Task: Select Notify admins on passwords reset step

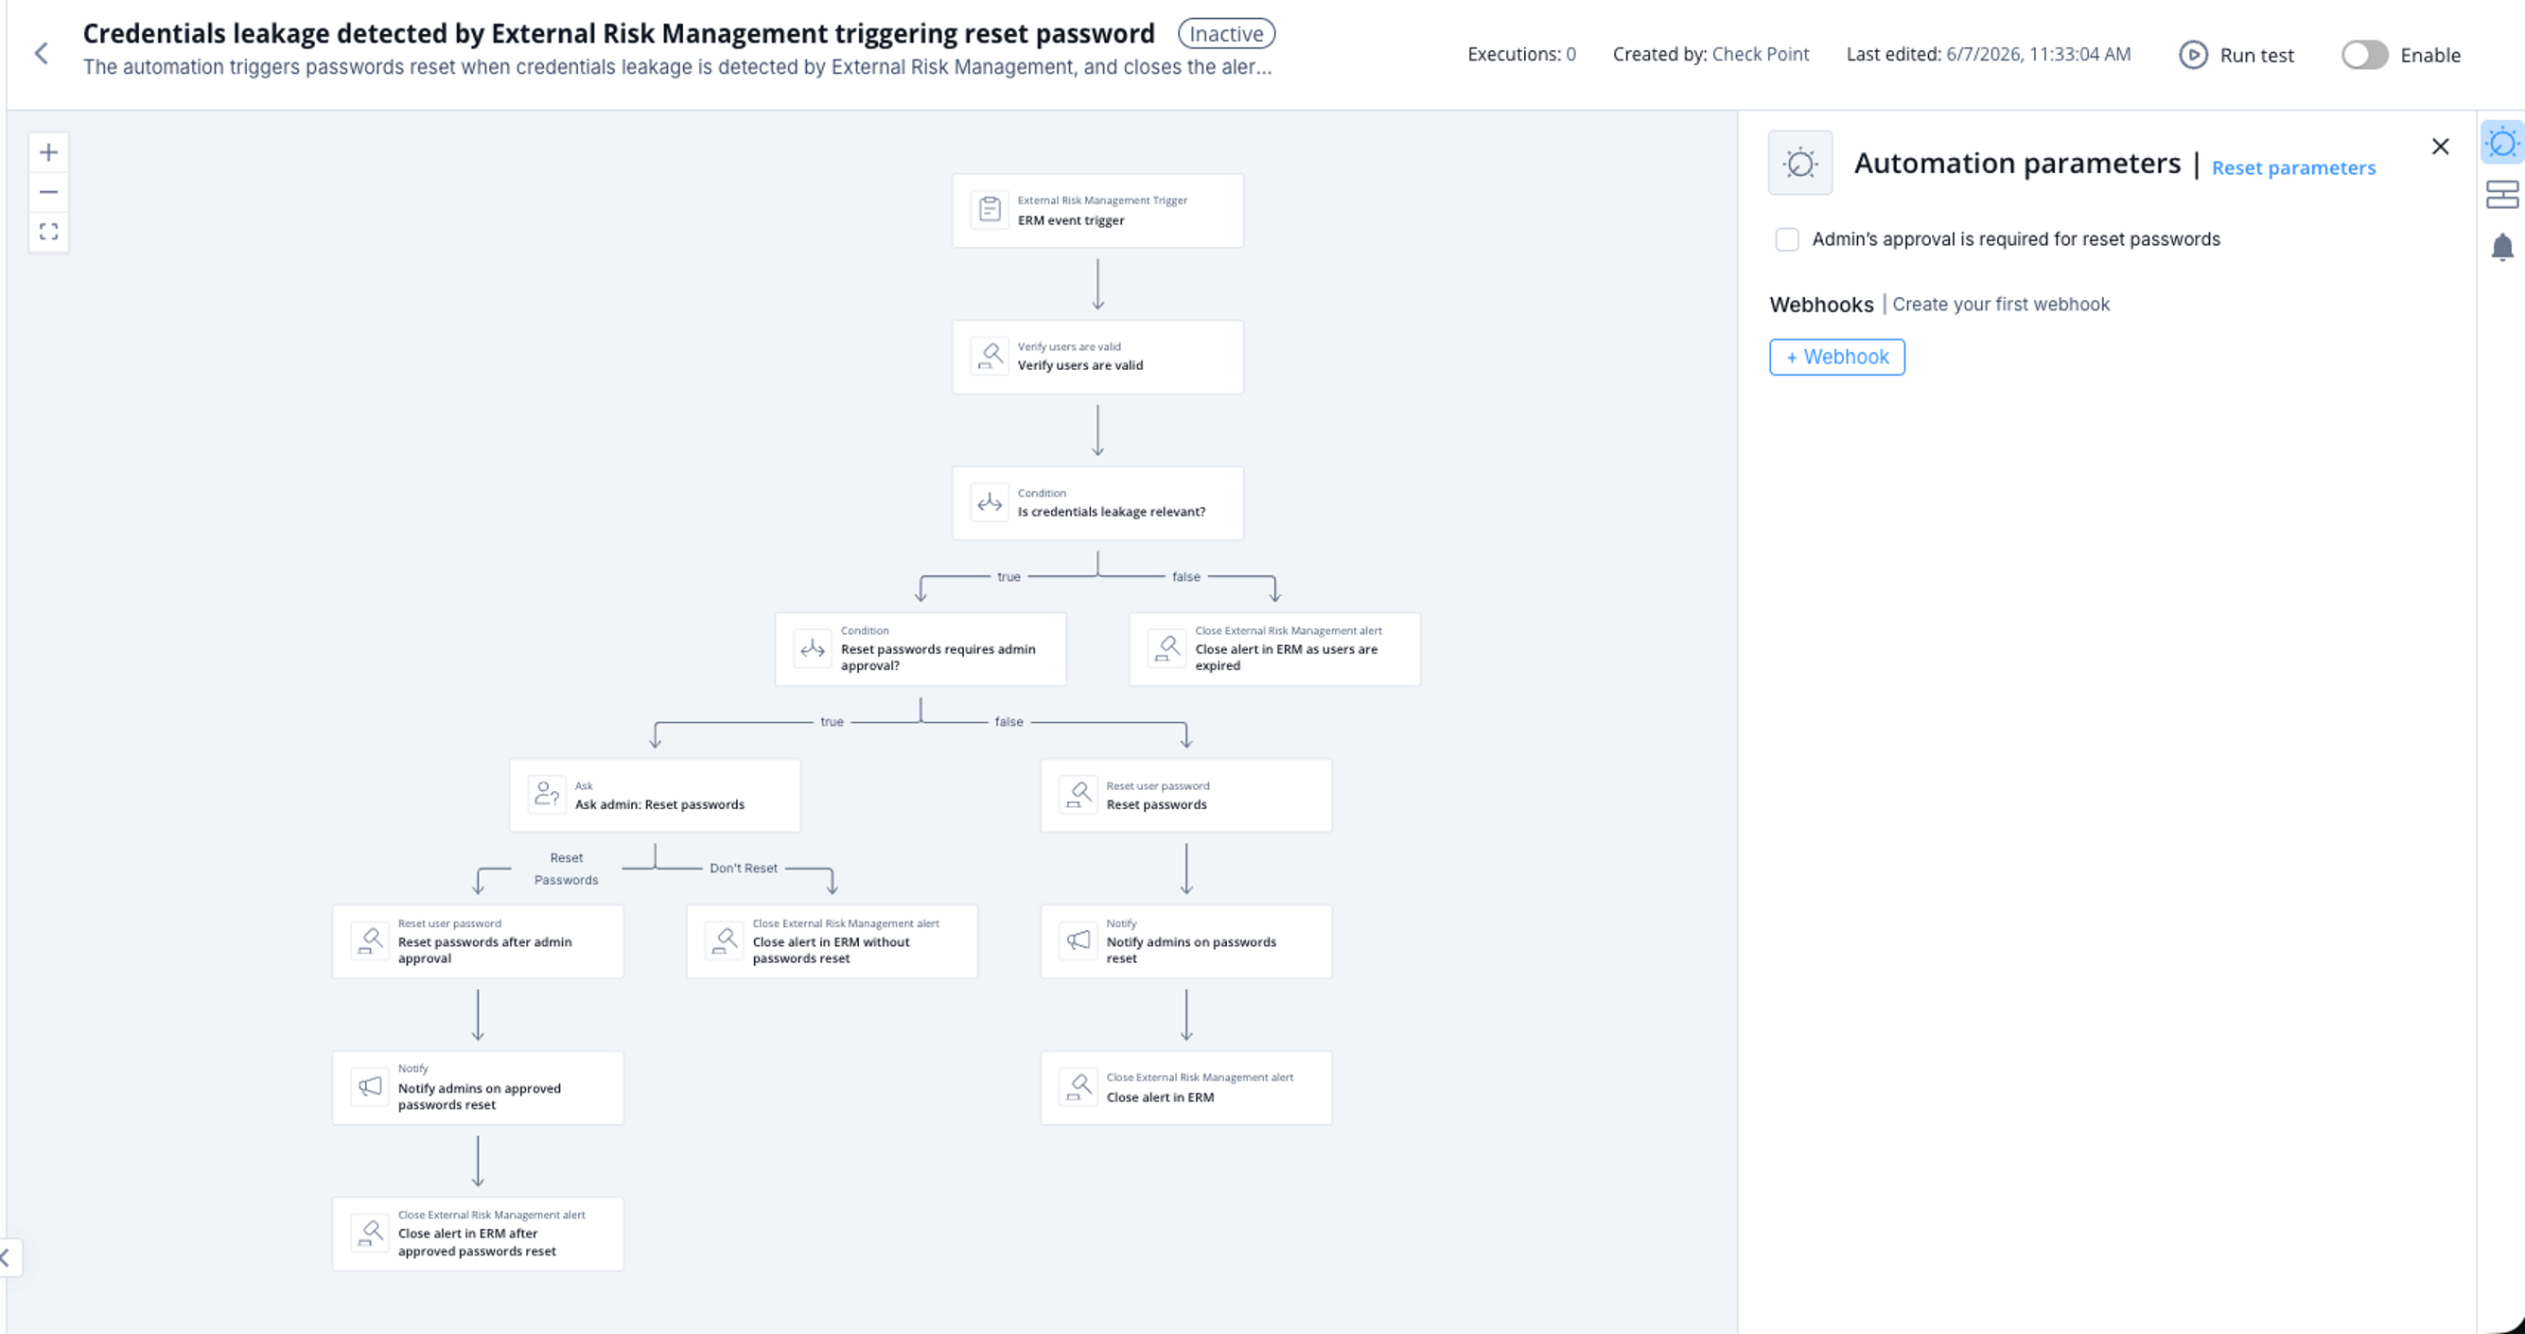Action: (1185, 941)
